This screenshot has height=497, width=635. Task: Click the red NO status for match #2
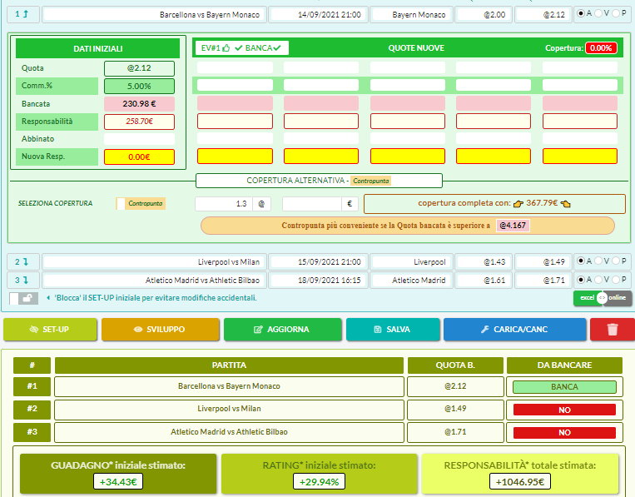pyautogui.click(x=564, y=410)
